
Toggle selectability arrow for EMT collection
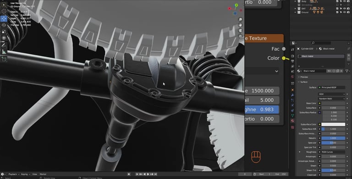pos(341,9)
